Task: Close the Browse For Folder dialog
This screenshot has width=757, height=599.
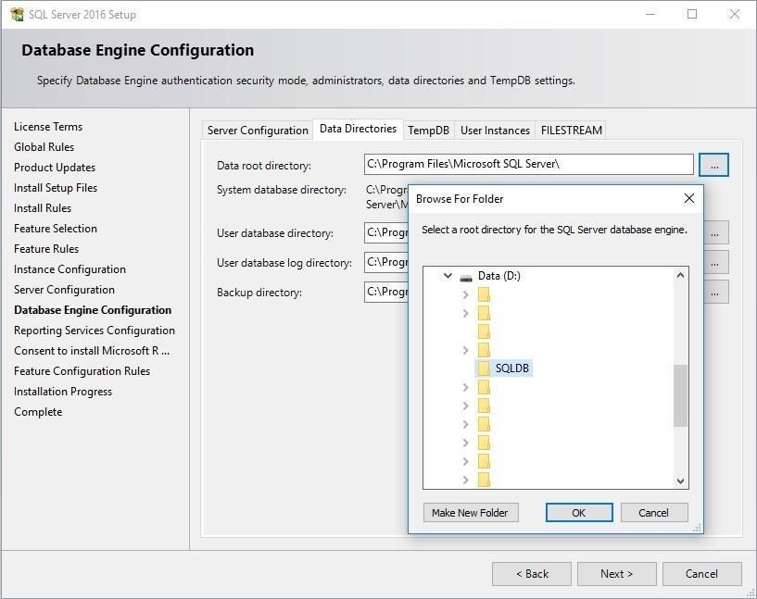Action: [688, 198]
